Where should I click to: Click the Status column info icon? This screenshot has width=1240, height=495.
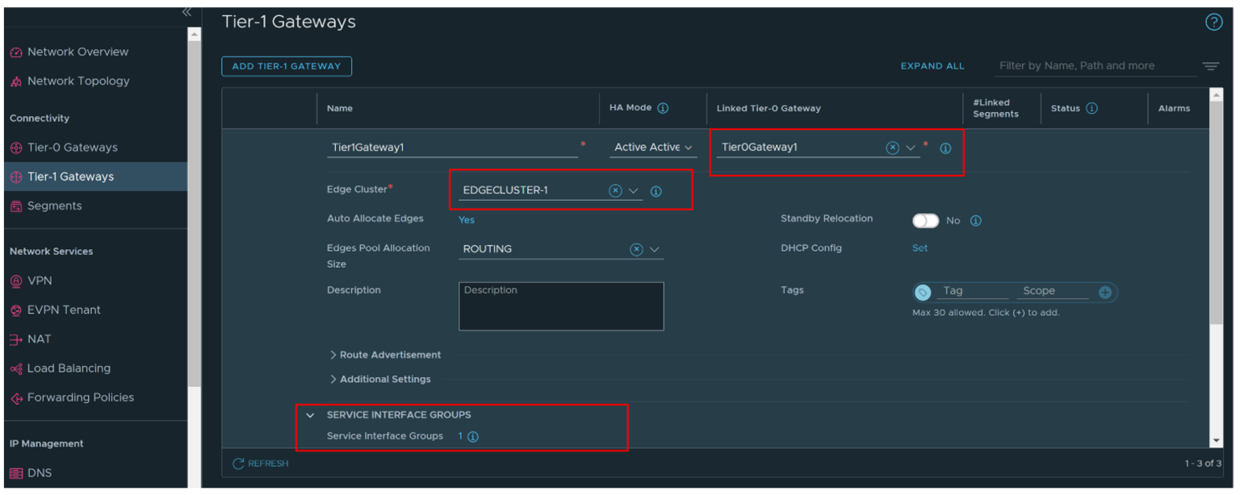click(1091, 108)
